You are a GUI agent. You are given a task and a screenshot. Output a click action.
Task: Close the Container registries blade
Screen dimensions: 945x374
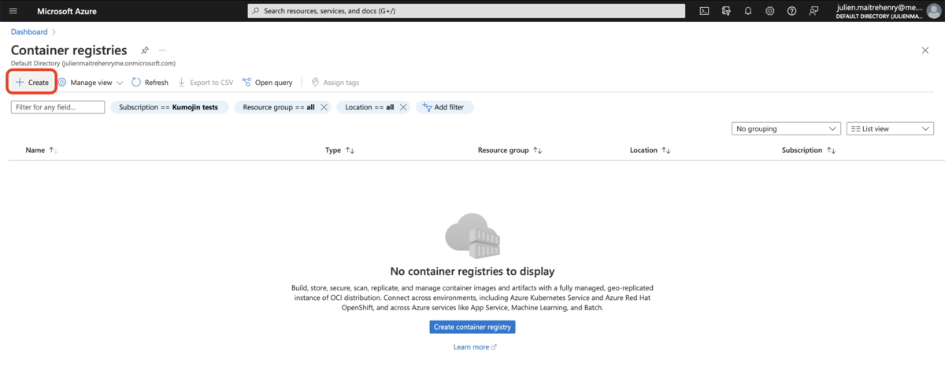925,50
